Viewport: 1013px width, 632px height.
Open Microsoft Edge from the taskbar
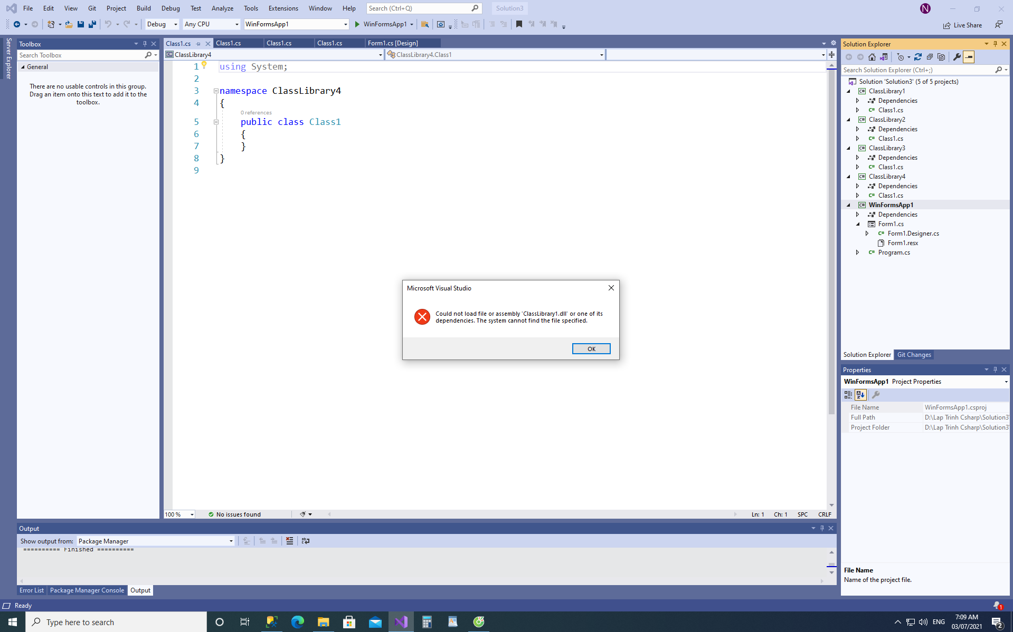[x=297, y=622]
